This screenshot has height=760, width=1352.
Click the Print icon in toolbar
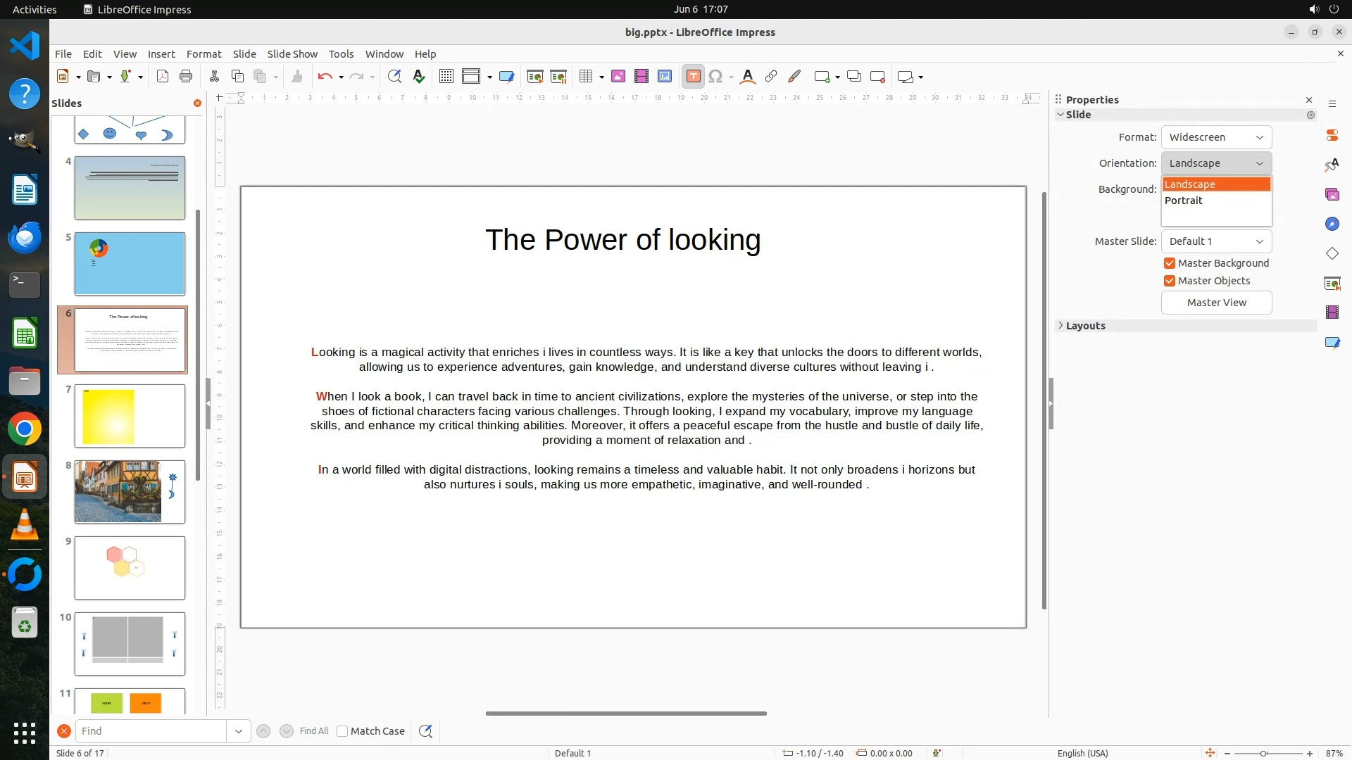point(186,77)
